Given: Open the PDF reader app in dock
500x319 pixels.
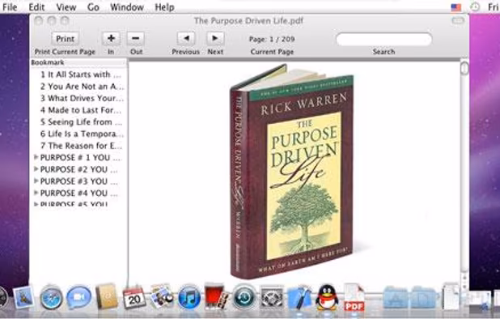Looking at the screenshot, I should [354, 297].
